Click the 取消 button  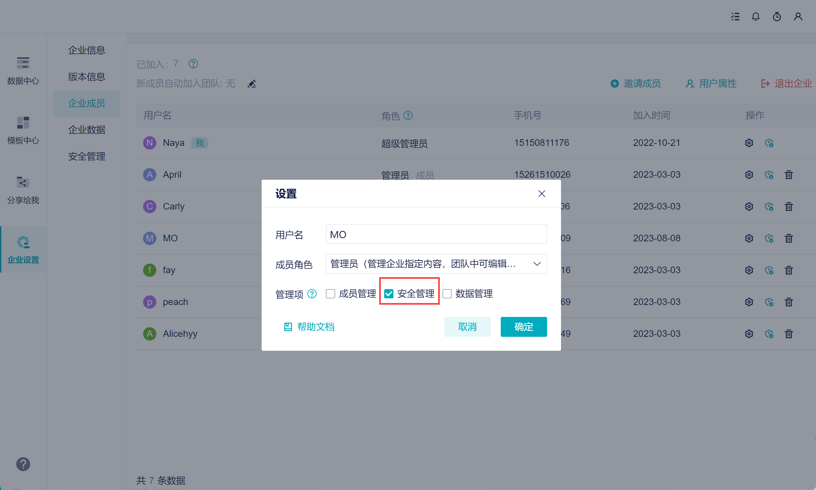click(467, 327)
